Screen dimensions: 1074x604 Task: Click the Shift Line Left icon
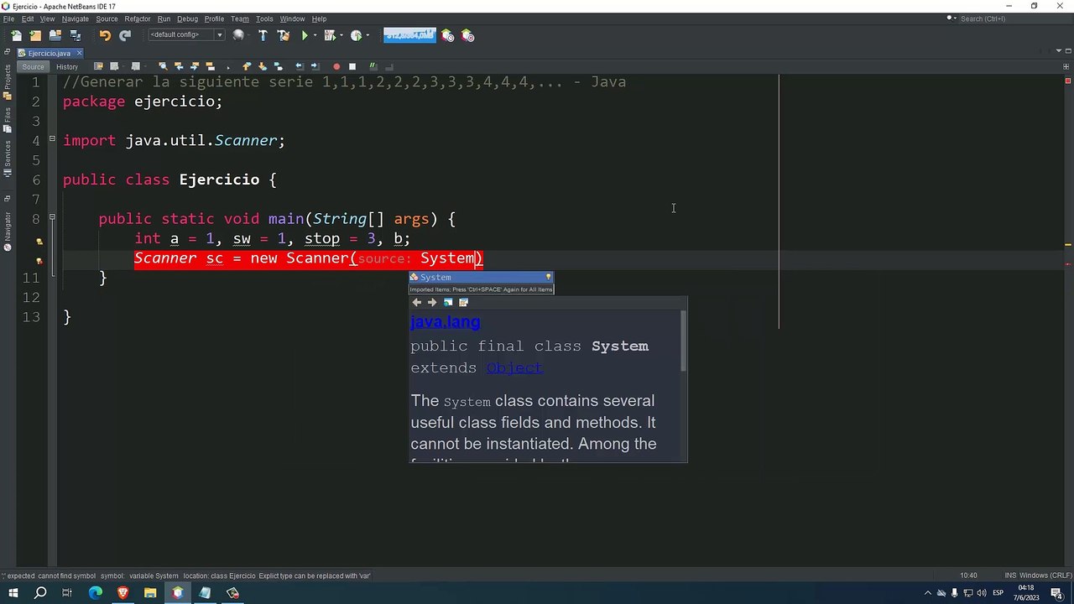300,66
